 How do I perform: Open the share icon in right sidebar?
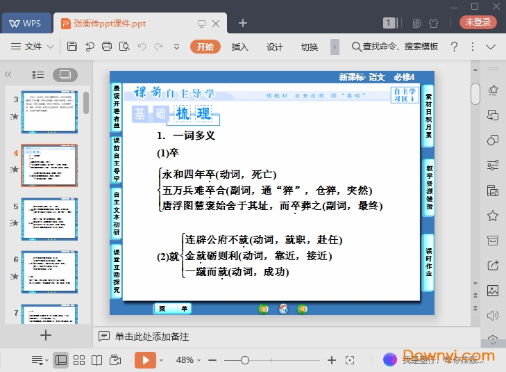tap(493, 266)
